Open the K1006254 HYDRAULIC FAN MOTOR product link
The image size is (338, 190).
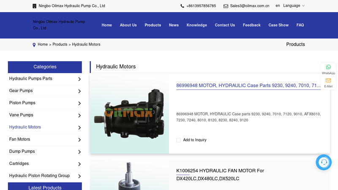click(x=220, y=175)
